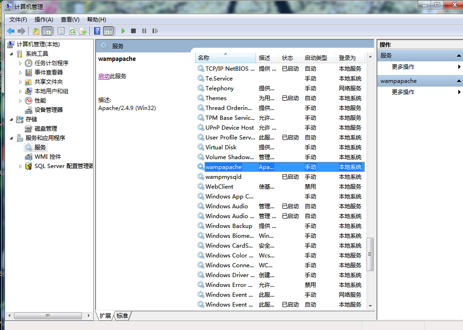The width and height of the screenshot is (463, 330).
Task: Open the 查看(V) menu
Action: 70,20
